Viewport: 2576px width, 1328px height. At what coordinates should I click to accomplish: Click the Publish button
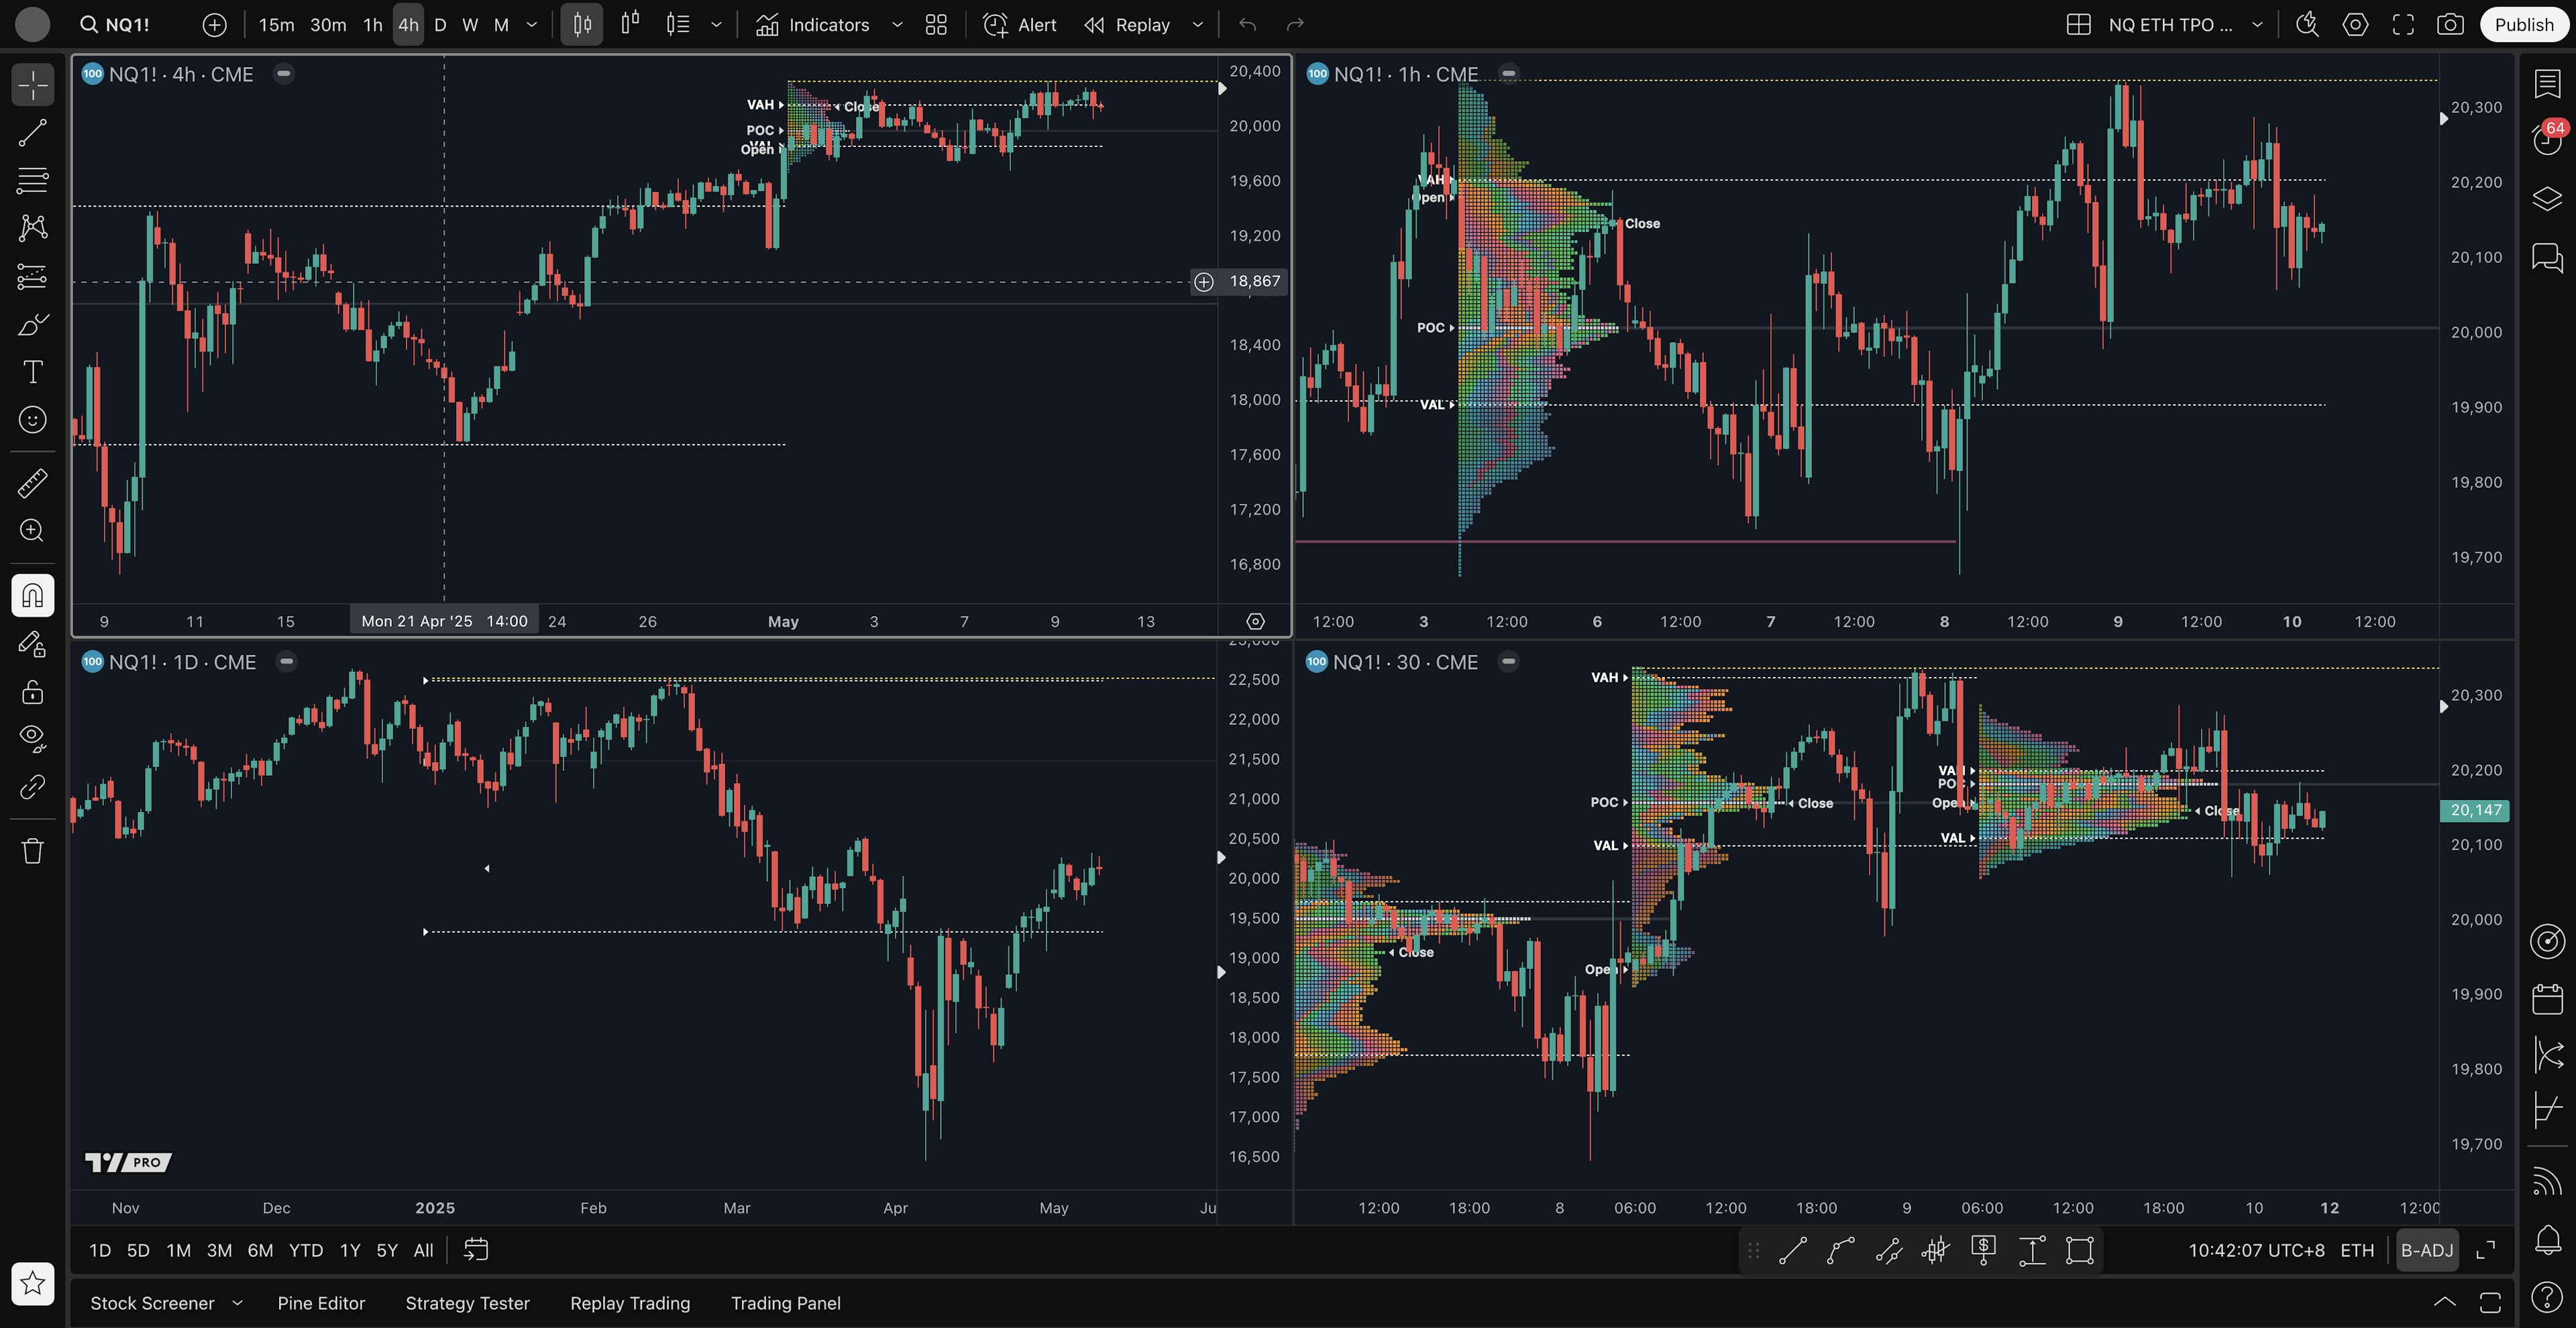click(2523, 25)
